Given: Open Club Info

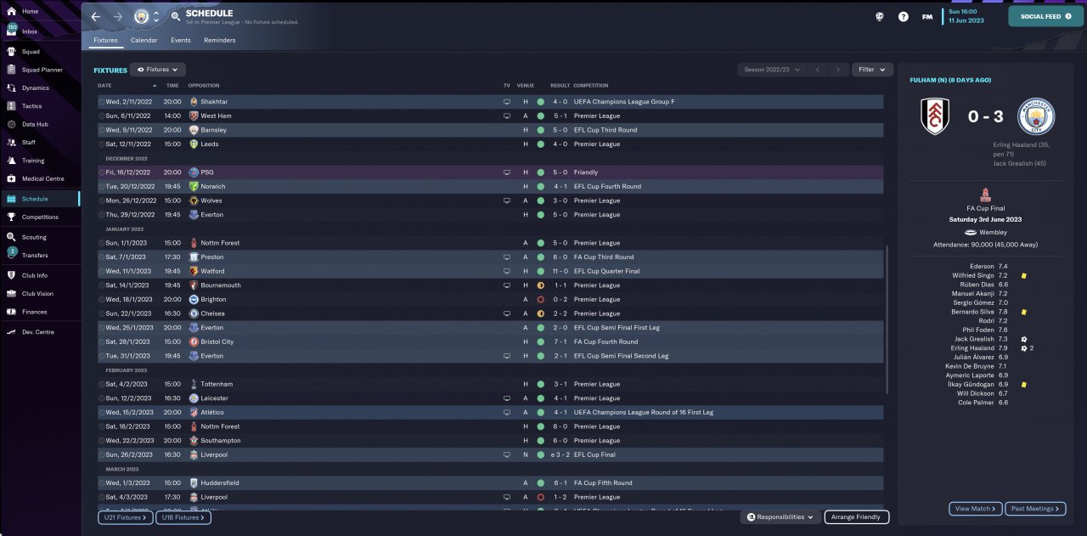Looking at the screenshot, I should (35, 275).
